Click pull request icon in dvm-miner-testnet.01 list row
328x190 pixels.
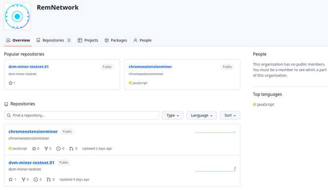tap(48, 180)
